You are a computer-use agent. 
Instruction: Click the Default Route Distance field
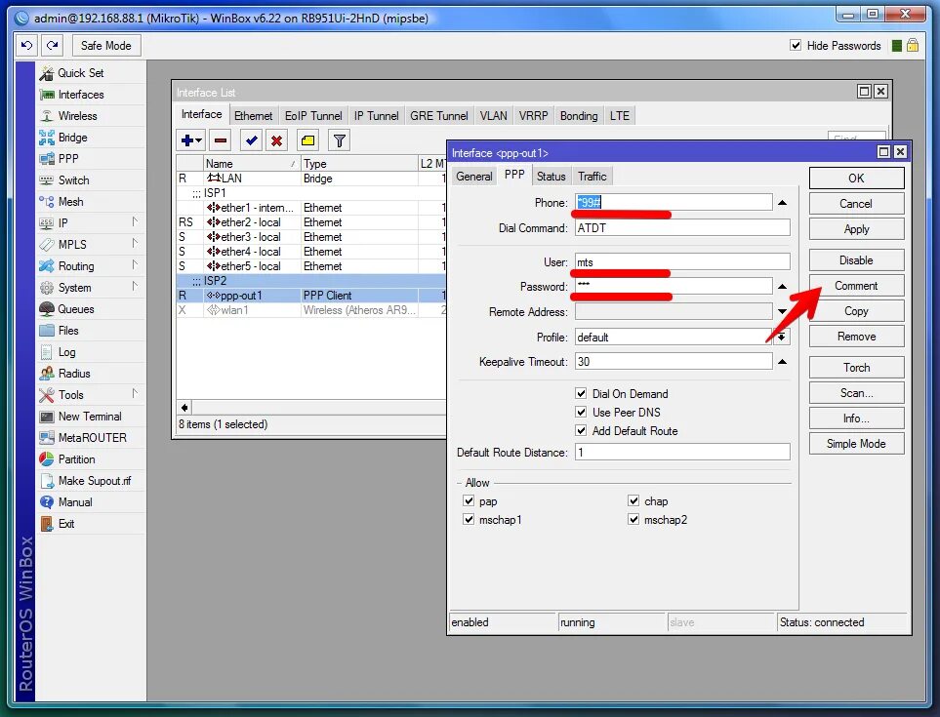coord(682,452)
